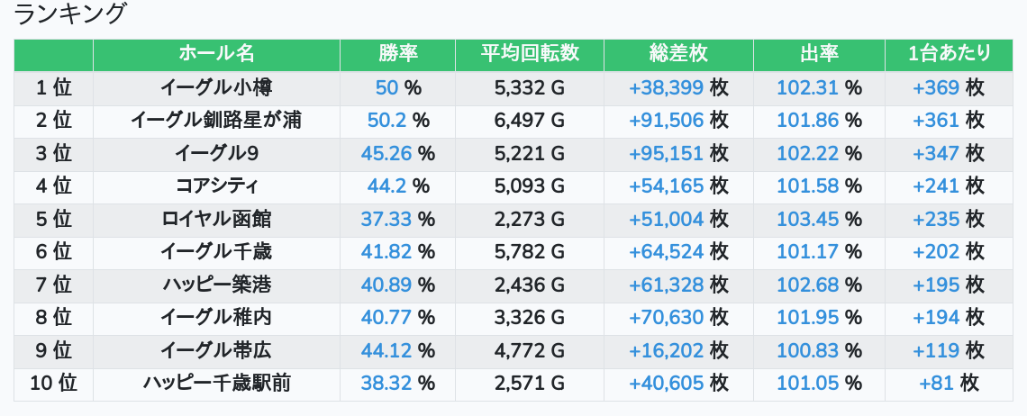Open hall name イーグル小樽
Image resolution: width=1027 pixels, height=416 pixels.
coord(216,88)
